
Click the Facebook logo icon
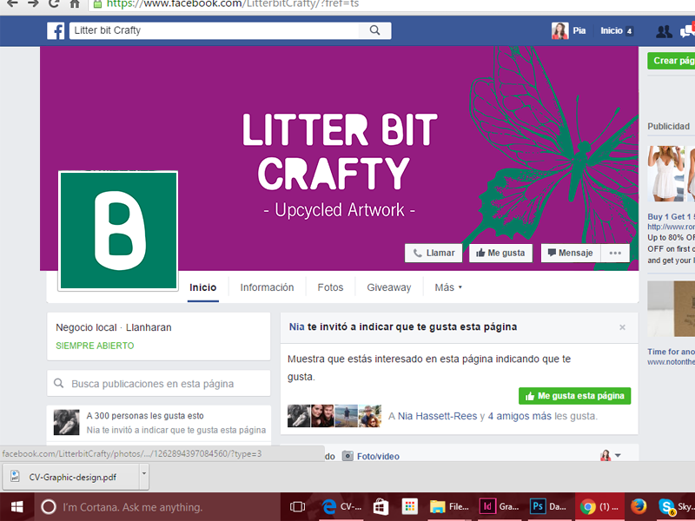(x=56, y=30)
